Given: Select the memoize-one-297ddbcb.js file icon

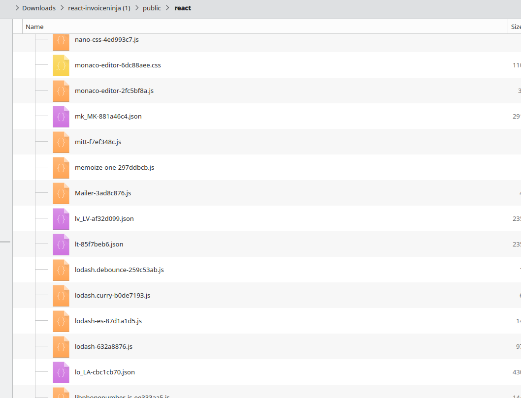Looking at the screenshot, I should pos(61,168).
